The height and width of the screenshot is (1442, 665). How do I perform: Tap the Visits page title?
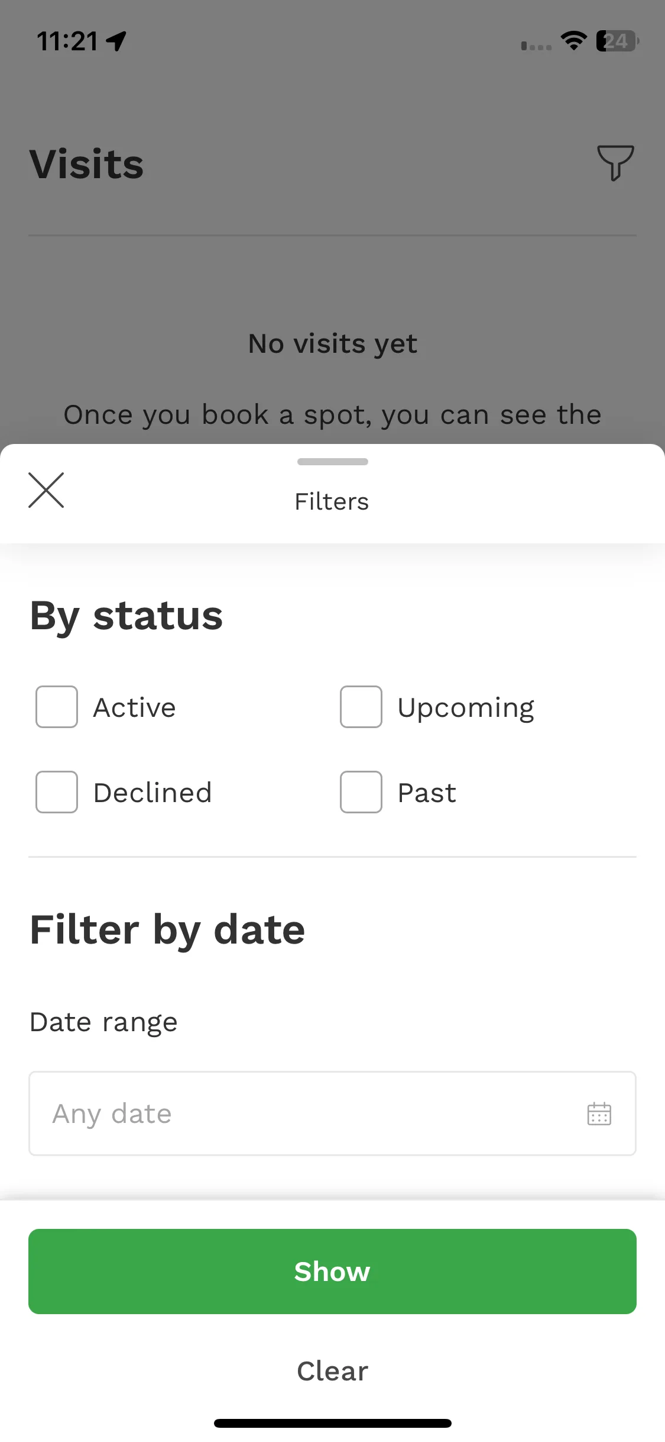[86, 164]
